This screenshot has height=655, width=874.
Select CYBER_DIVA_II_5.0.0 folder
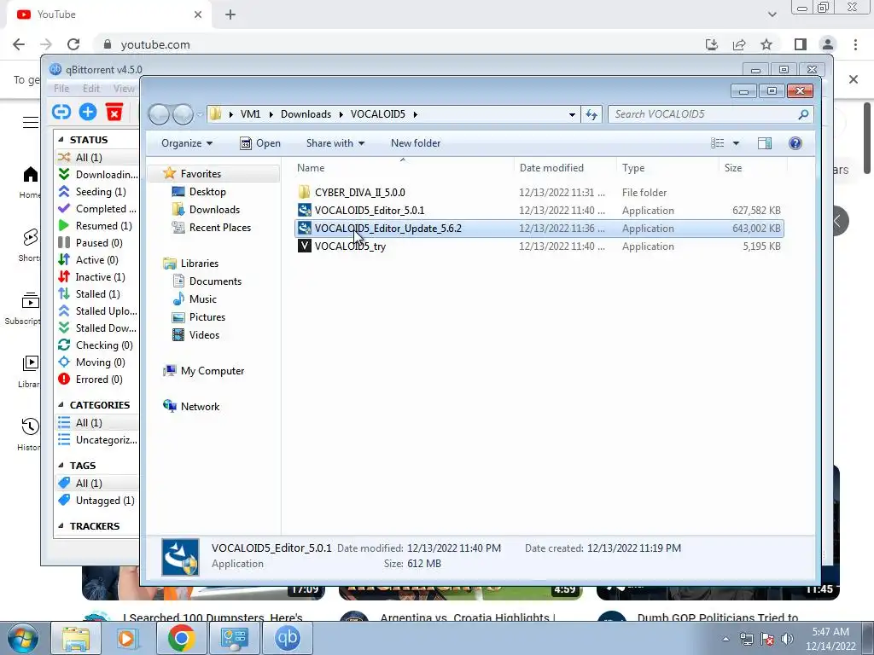click(x=359, y=193)
